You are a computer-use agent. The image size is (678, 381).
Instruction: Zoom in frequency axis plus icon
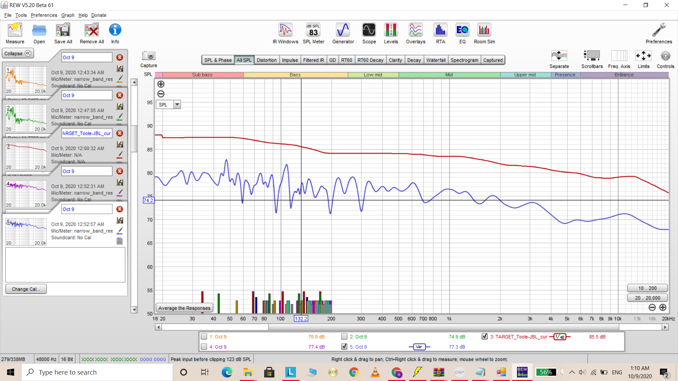click(x=663, y=308)
